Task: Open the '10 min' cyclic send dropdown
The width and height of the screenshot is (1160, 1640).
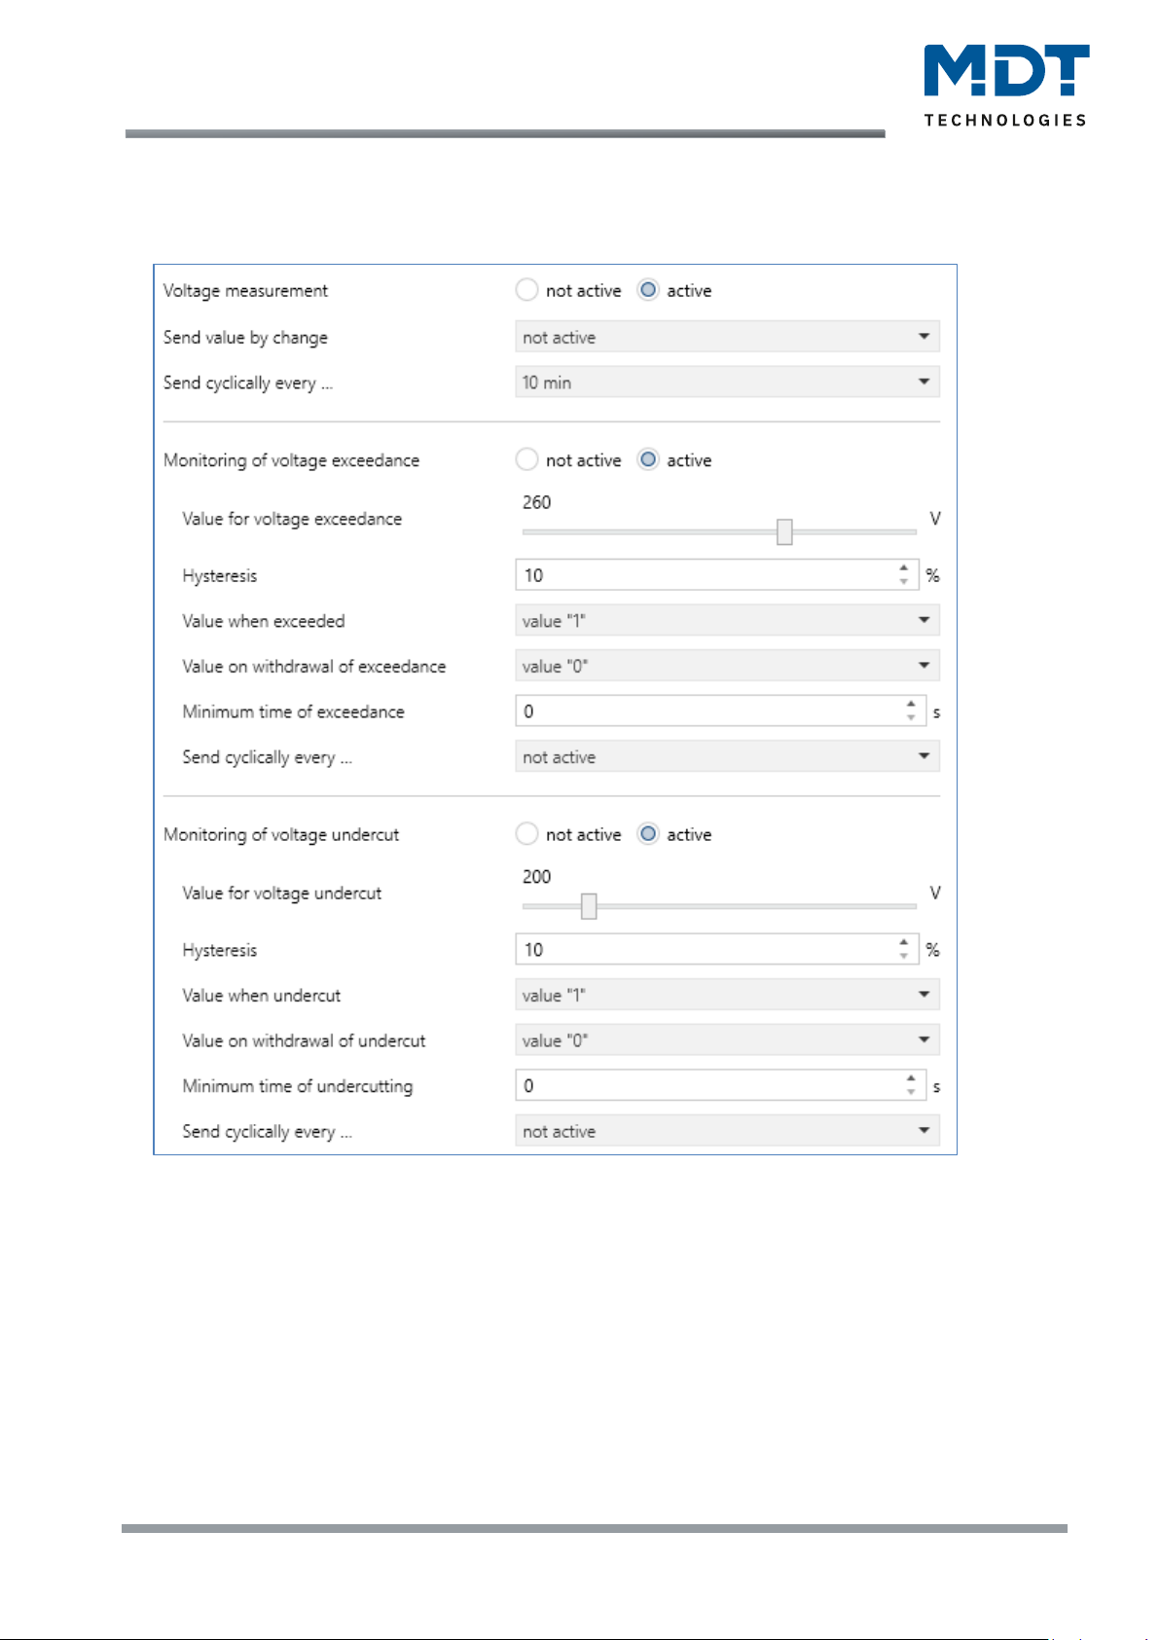Action: (727, 383)
